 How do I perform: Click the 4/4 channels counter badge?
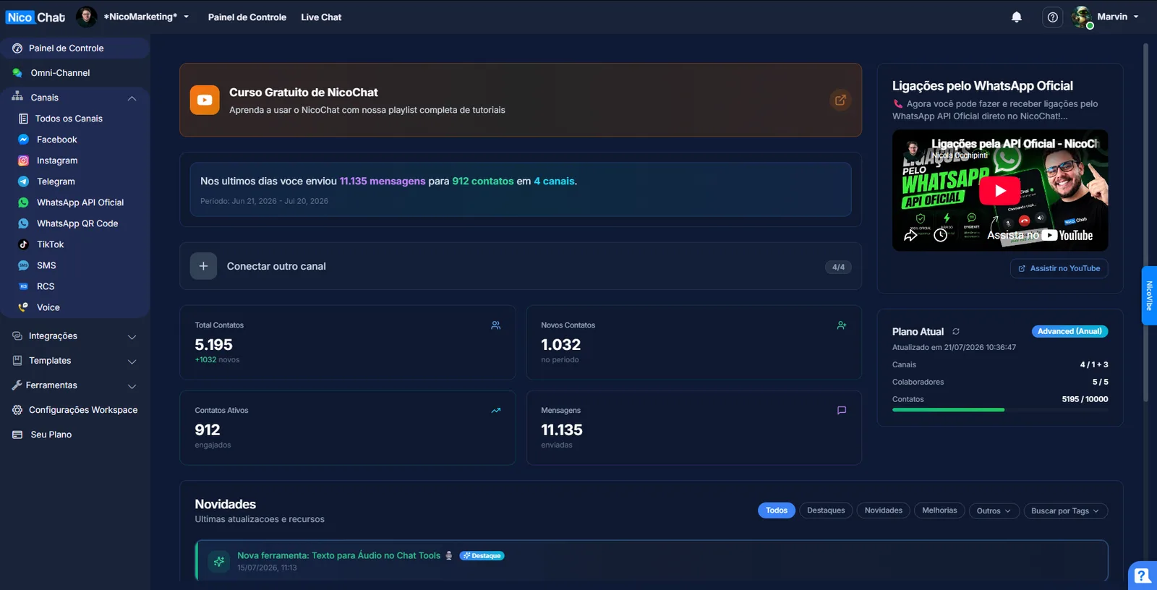point(838,267)
